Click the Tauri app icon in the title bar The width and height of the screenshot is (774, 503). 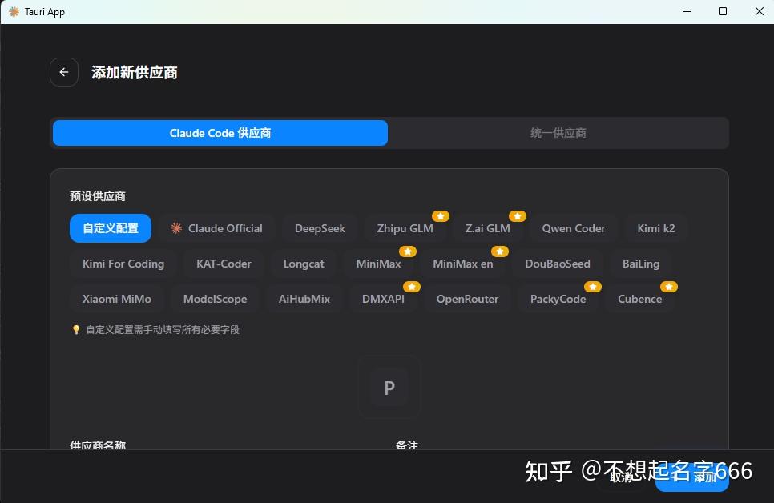[x=14, y=11]
